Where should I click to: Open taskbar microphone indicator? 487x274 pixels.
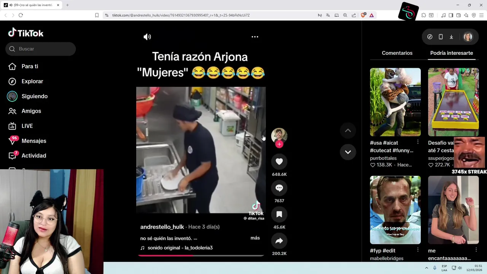coord(434,268)
